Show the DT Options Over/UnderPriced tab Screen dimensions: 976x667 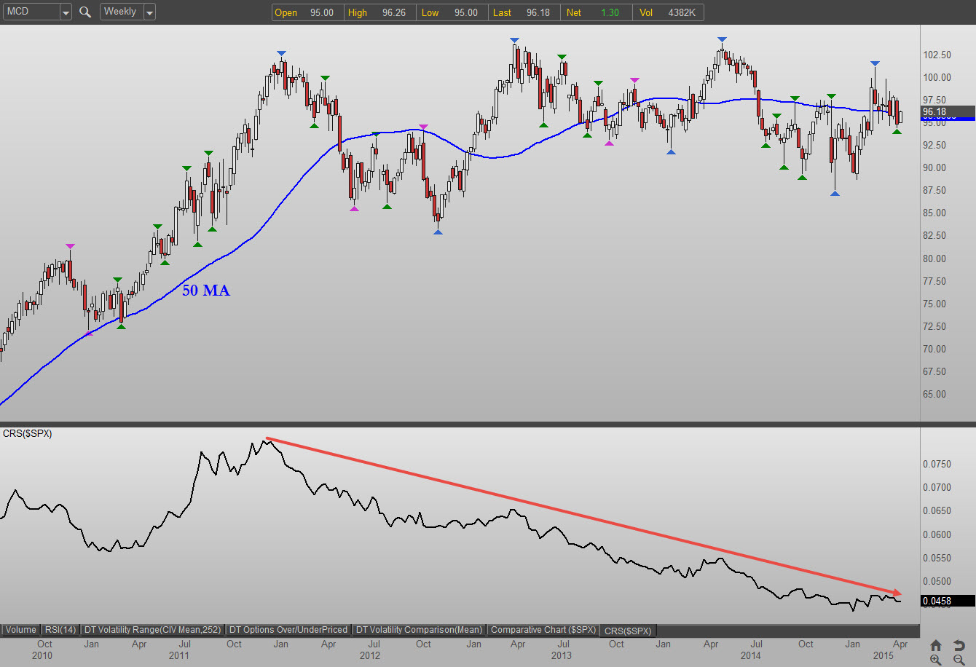(x=288, y=630)
